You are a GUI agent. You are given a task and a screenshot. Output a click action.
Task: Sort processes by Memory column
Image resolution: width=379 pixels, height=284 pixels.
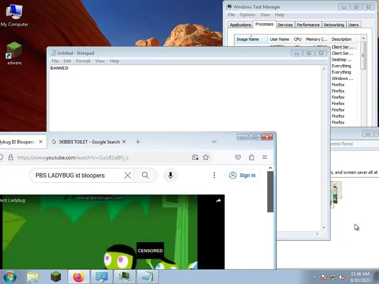click(316, 39)
